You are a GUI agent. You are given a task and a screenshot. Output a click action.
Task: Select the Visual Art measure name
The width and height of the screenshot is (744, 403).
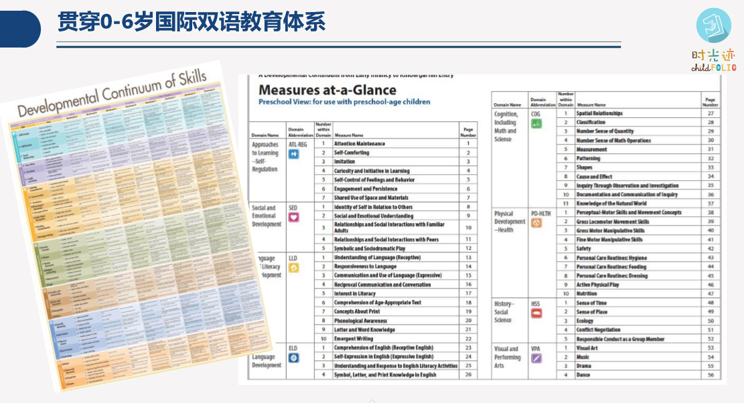click(x=587, y=348)
